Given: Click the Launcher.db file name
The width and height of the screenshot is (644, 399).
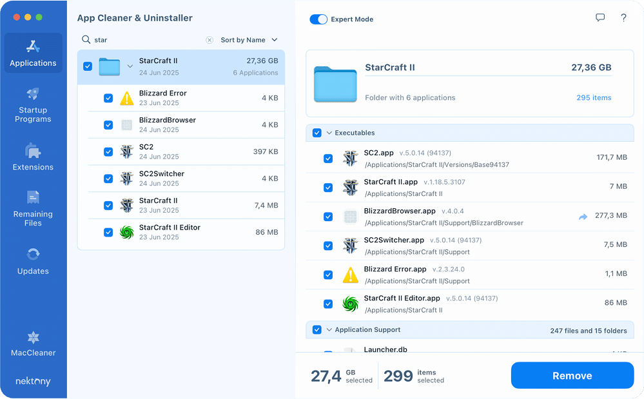Looking at the screenshot, I should coord(385,350).
